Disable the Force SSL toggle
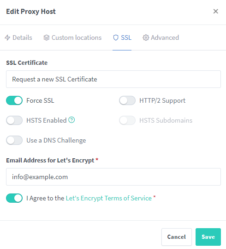The height and width of the screenshot is (249, 226). tap(14, 100)
